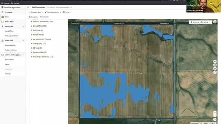Select the green Fields sidebar icon

tap(2, 17)
